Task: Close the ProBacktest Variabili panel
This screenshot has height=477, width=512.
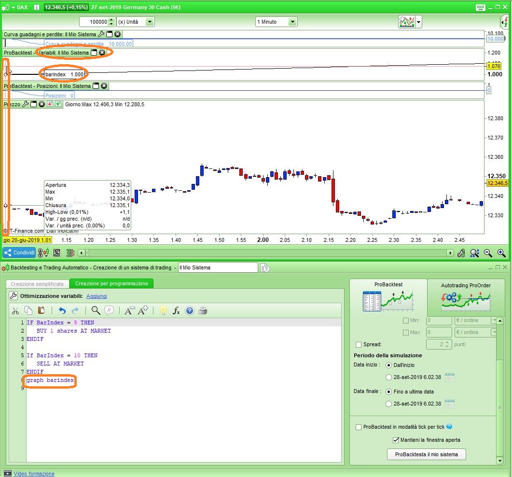Action: pyautogui.click(x=102, y=52)
